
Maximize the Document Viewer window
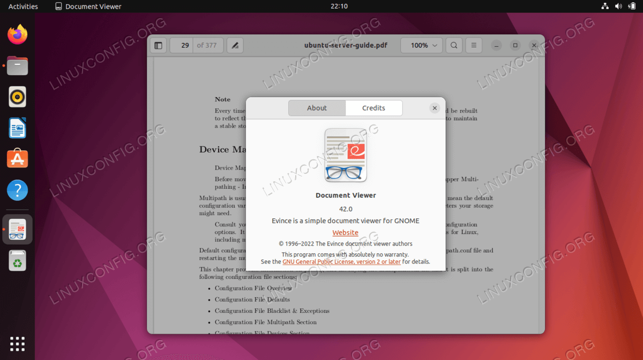(515, 46)
